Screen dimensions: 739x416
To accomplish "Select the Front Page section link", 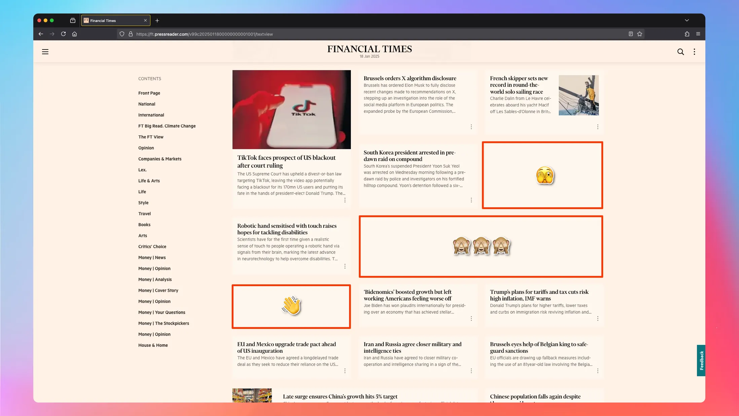I will point(149,93).
